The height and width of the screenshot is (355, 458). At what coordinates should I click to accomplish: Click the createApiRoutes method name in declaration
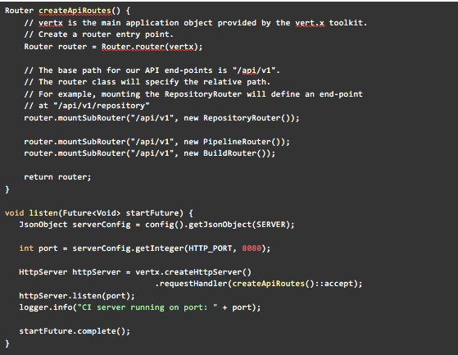coord(75,11)
